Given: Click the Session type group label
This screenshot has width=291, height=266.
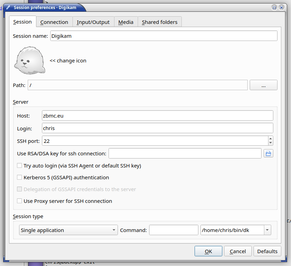Looking at the screenshot, I should pos(28,216).
